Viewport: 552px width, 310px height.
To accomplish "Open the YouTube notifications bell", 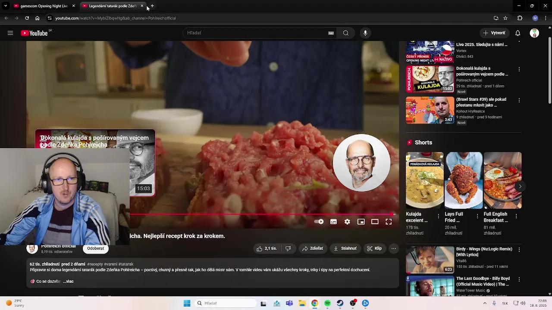I will [518, 33].
